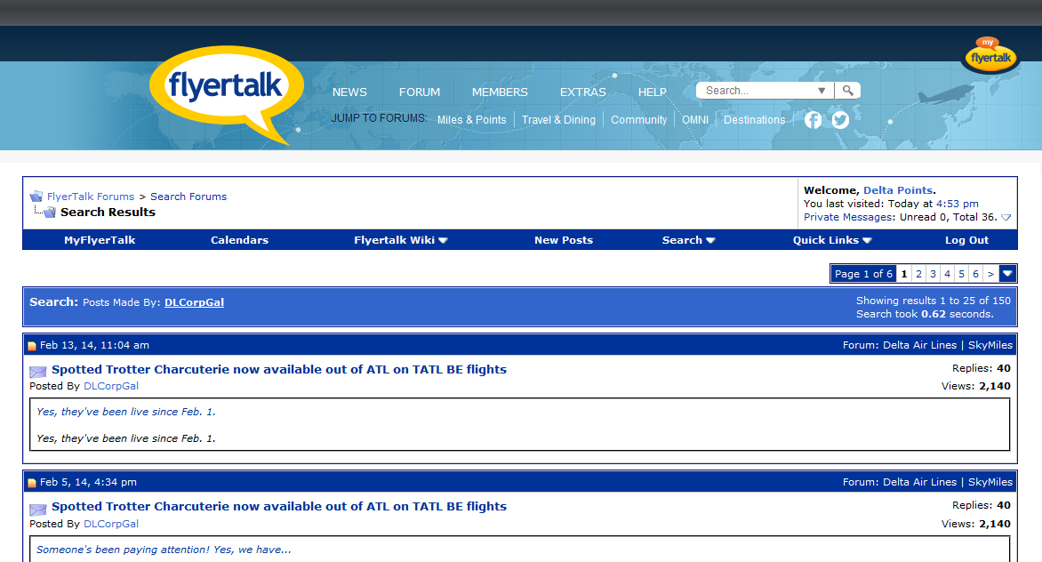Expand the search box dropdown arrow
Screen dimensions: 1042x562
click(822, 91)
